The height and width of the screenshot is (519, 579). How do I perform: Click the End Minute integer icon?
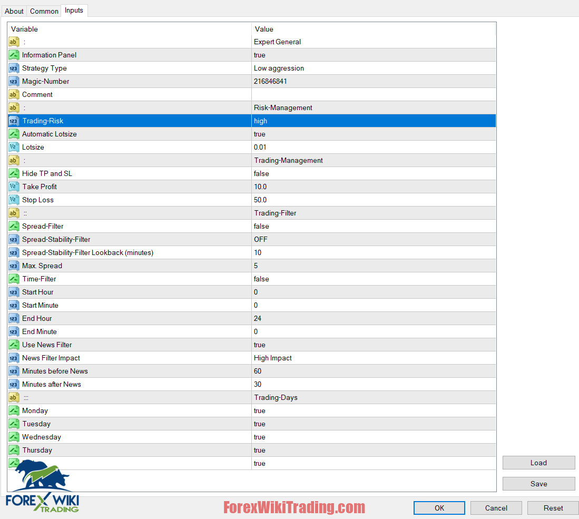click(14, 332)
